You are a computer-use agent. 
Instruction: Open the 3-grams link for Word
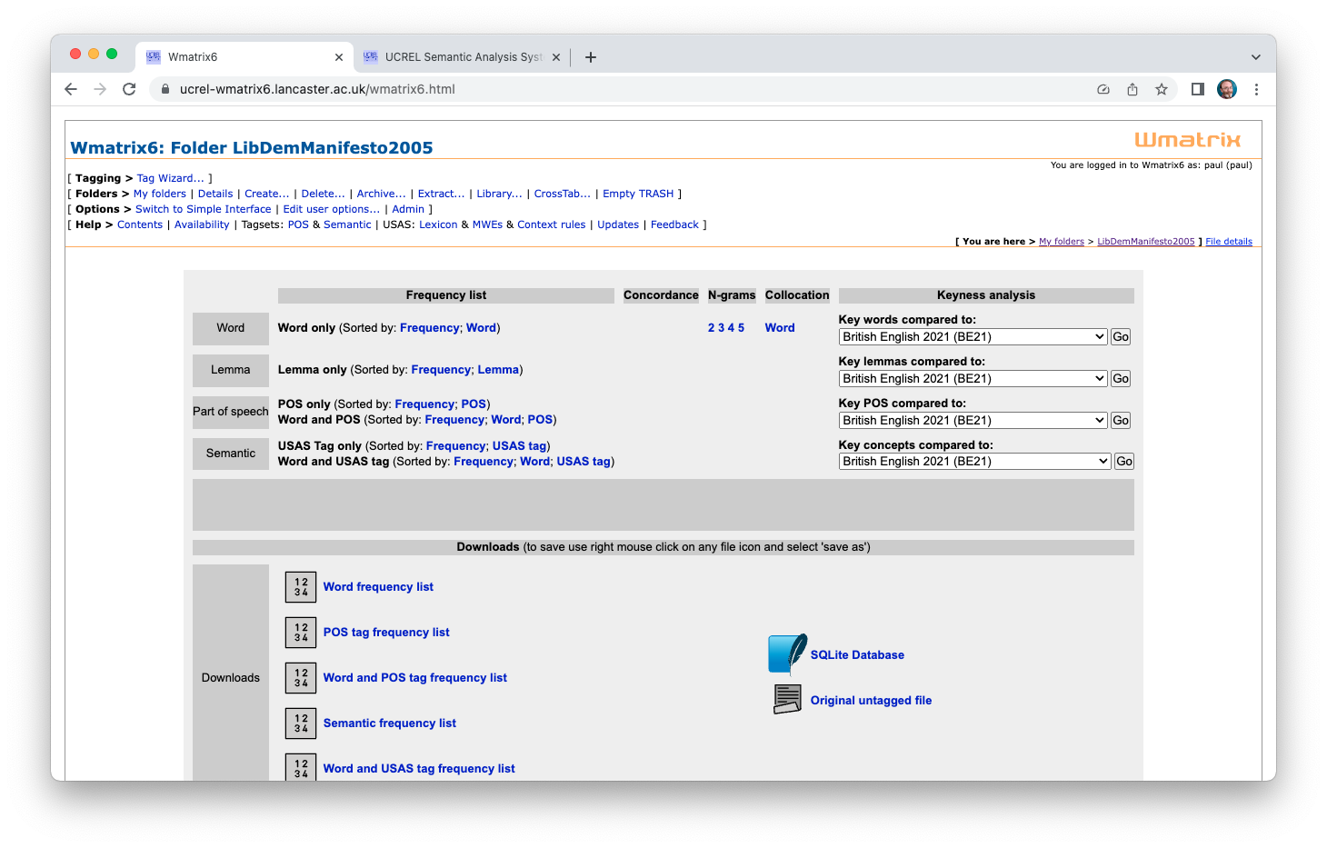point(721,328)
